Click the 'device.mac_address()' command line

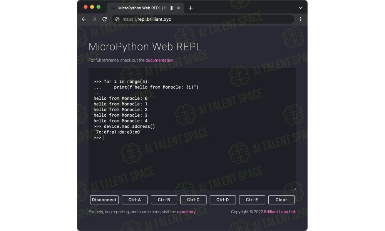[x=124, y=126]
